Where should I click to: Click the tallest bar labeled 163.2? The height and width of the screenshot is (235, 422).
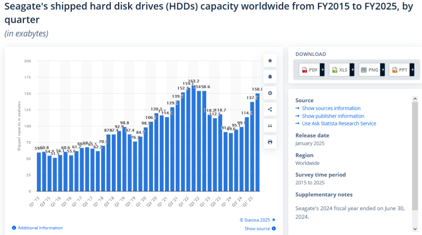pyautogui.click(x=194, y=138)
